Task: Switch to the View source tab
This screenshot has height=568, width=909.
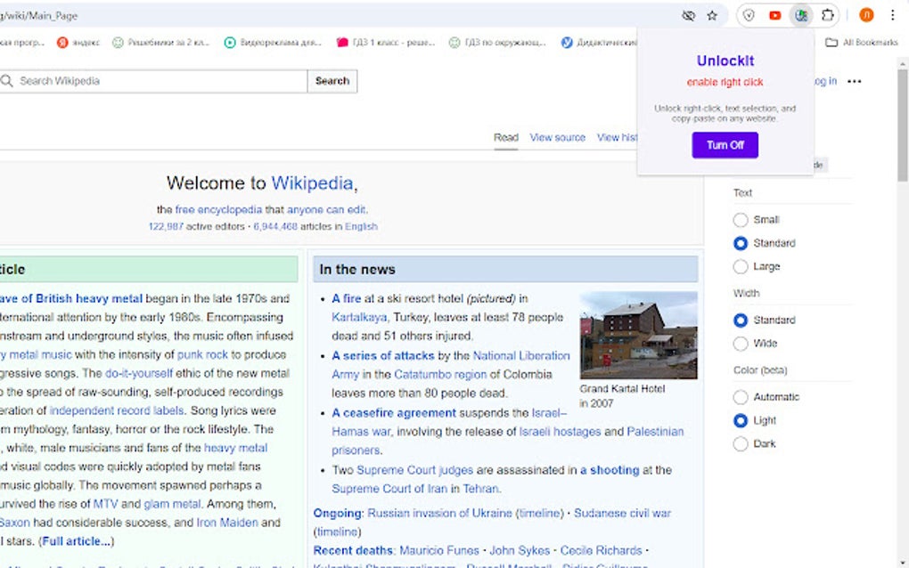Action: pos(558,137)
